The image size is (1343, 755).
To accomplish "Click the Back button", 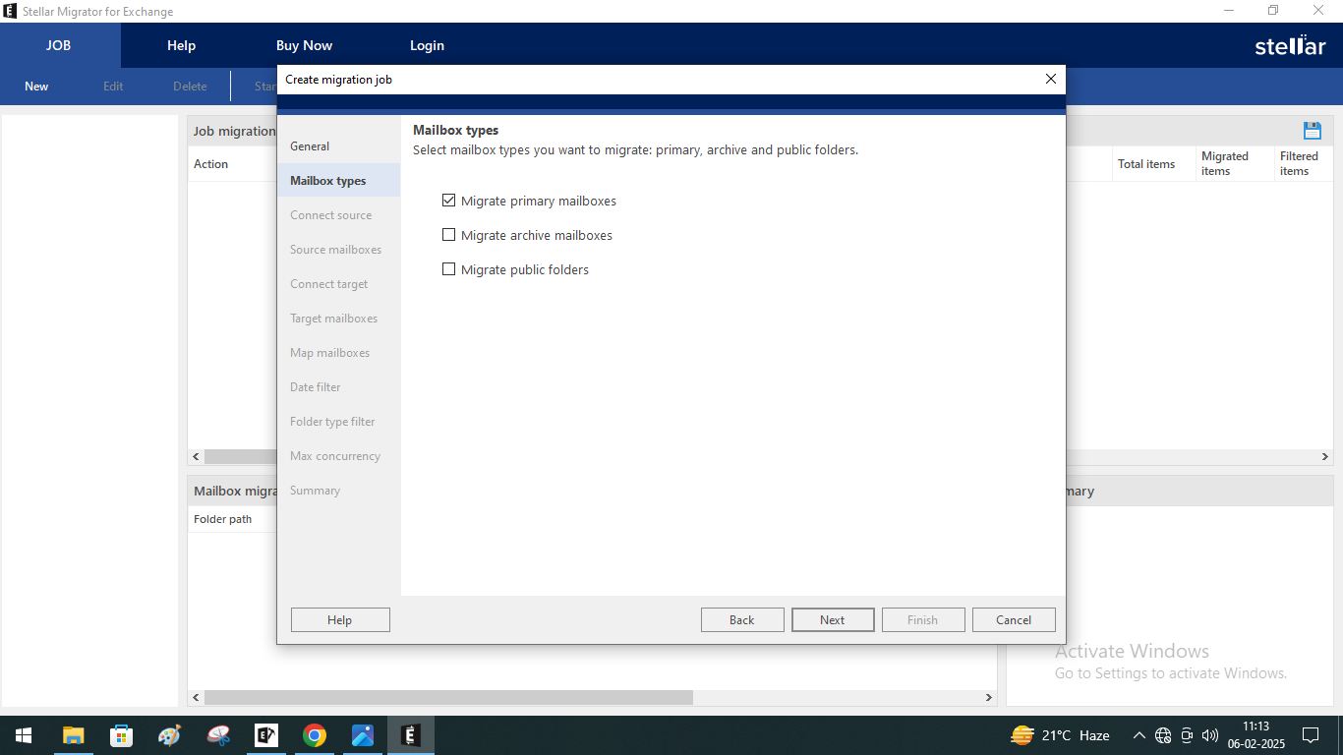I will click(742, 620).
